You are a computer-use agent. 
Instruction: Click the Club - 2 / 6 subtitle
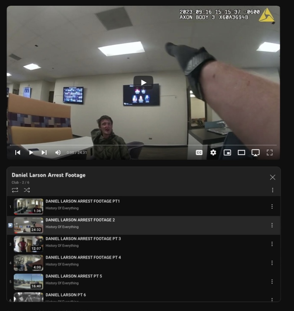pos(20,183)
